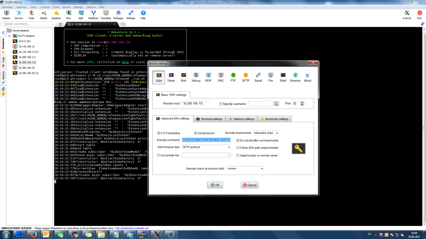Toggle the Compression checkbox

pos(195,133)
